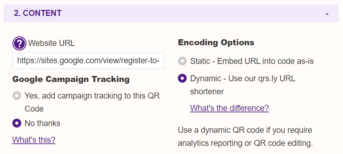This screenshot has width=343, height=154.
Task: Click into the Website URL input field
Action: click(x=88, y=61)
